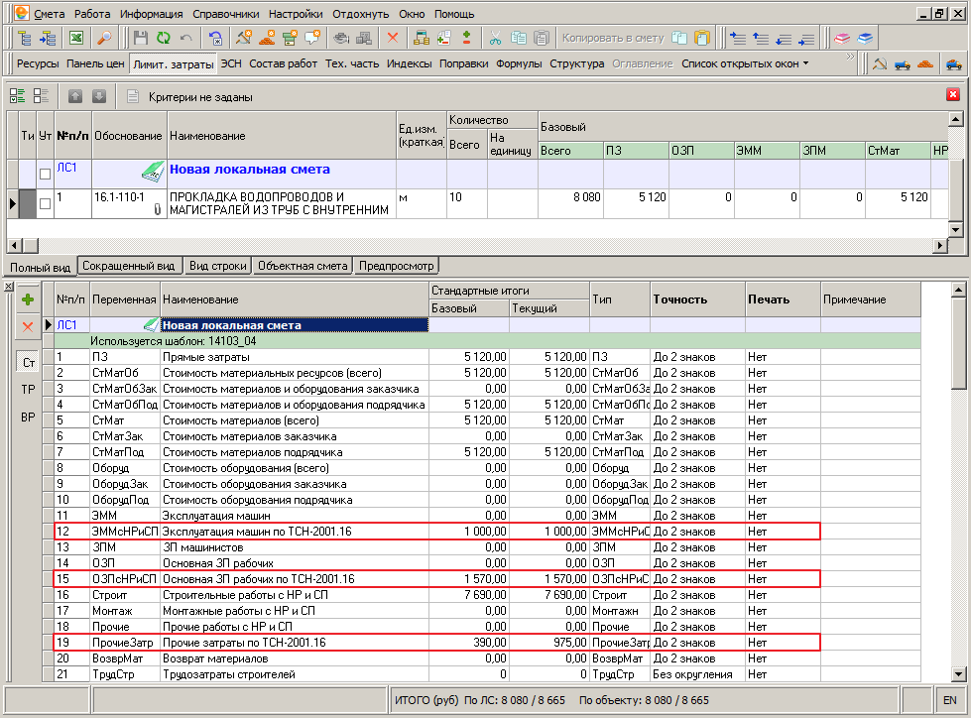Delete limit cost row with red X

(28, 326)
